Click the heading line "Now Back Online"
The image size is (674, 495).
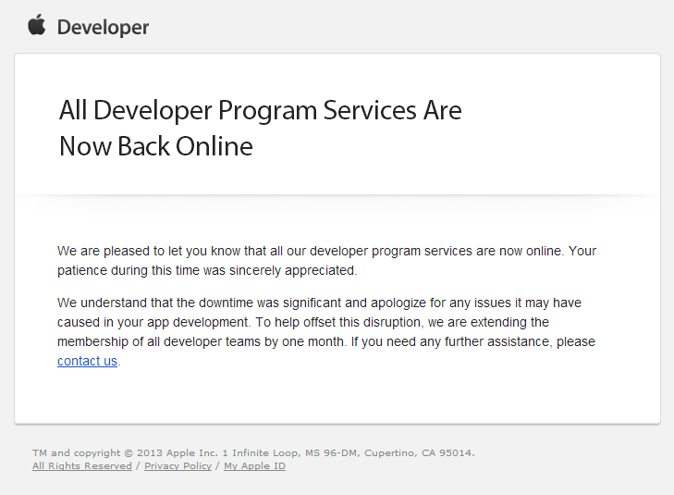[156, 146]
